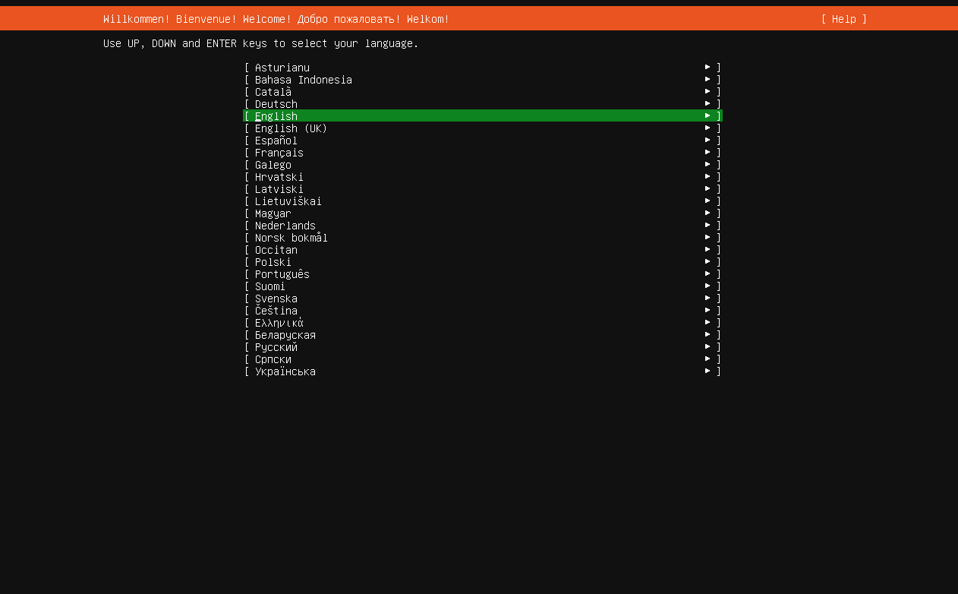Select Српски language option
Screen dimensions: 958x594
483,359
